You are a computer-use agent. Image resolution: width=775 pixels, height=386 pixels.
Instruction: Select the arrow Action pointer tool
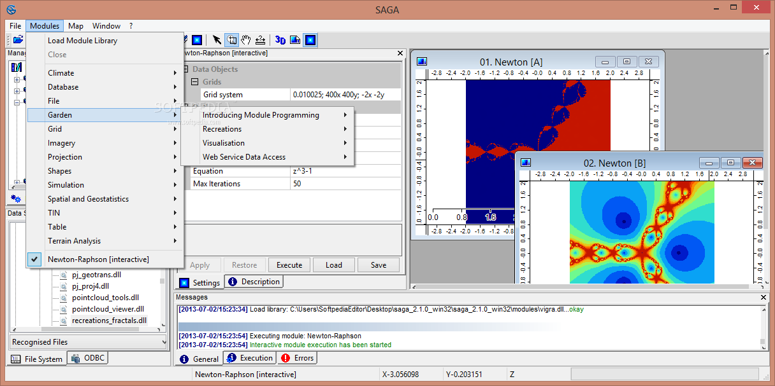pyautogui.click(x=217, y=40)
